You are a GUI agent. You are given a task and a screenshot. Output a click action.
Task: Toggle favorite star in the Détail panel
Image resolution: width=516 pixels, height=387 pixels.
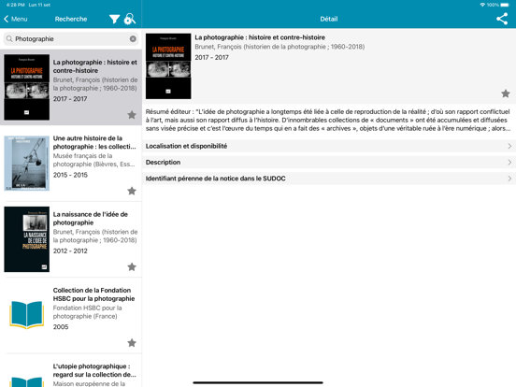[506, 93]
